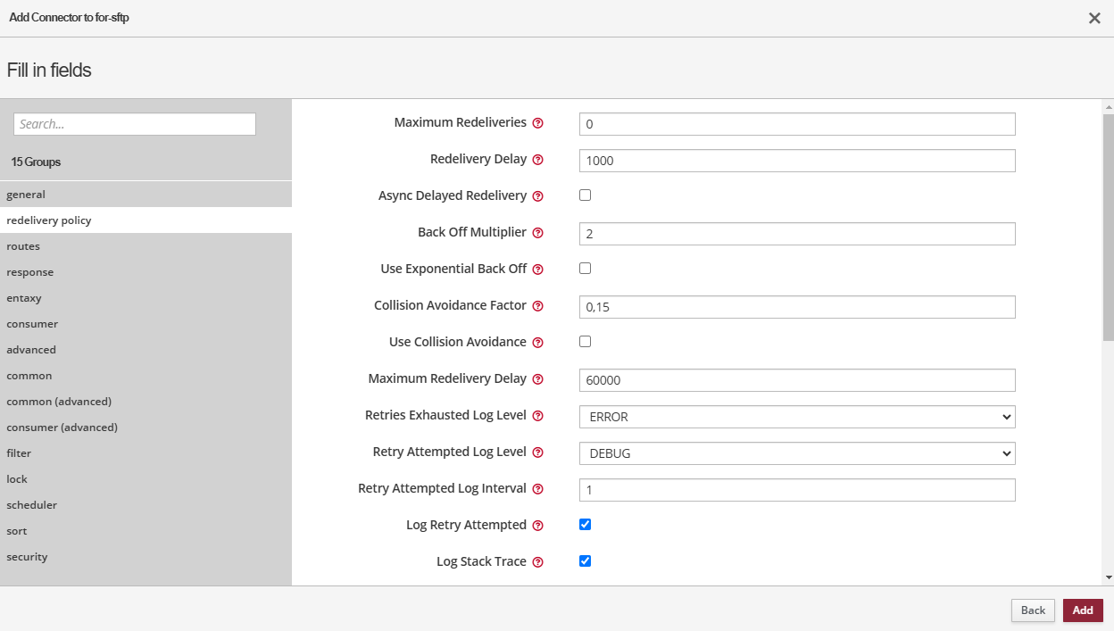Show help for Retry Attempted Log Interval
The image size is (1114, 631).
pyautogui.click(x=537, y=489)
